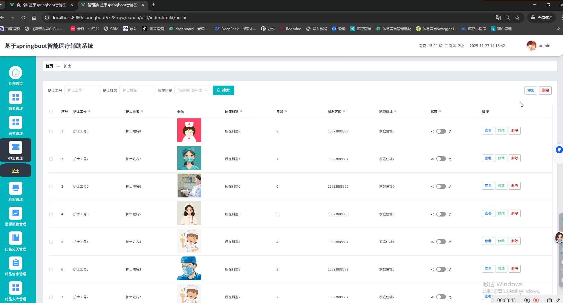The width and height of the screenshot is (563, 303).
Task: Tick the checkbox for row 护士工号7
Action: [51, 159]
